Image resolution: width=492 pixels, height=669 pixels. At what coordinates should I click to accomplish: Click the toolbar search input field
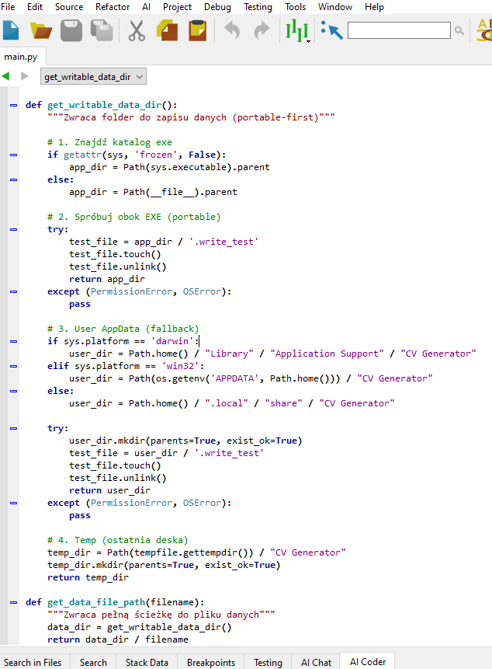[398, 31]
